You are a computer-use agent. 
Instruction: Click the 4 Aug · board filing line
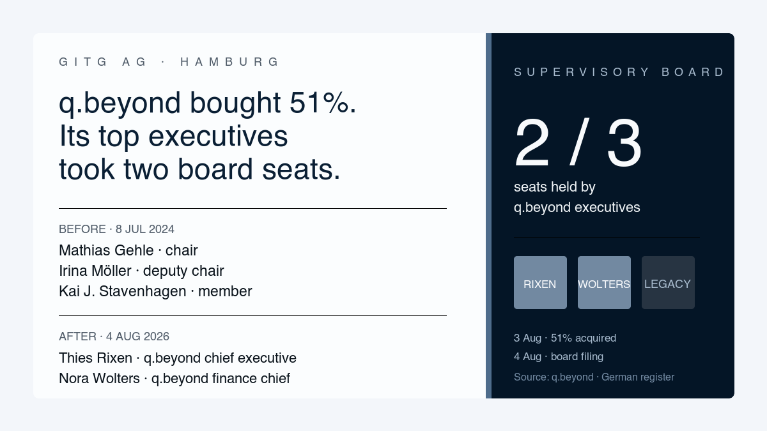[x=559, y=356]
